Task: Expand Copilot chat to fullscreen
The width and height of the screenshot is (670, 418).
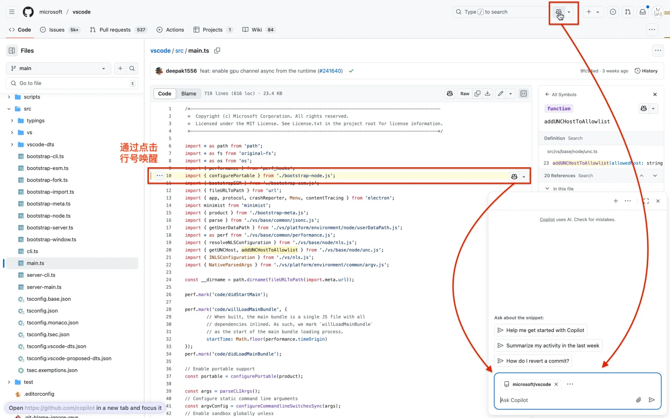Action: click(646, 201)
